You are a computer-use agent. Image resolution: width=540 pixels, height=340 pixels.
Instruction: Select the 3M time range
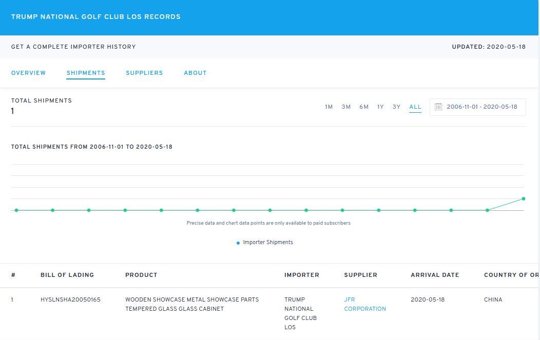coord(346,107)
